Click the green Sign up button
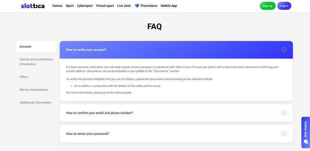310x151 pixels. pyautogui.click(x=268, y=6)
